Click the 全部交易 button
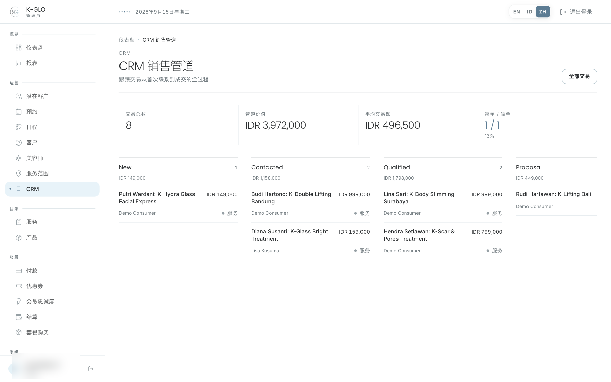The height and width of the screenshot is (382, 611). 579,76
